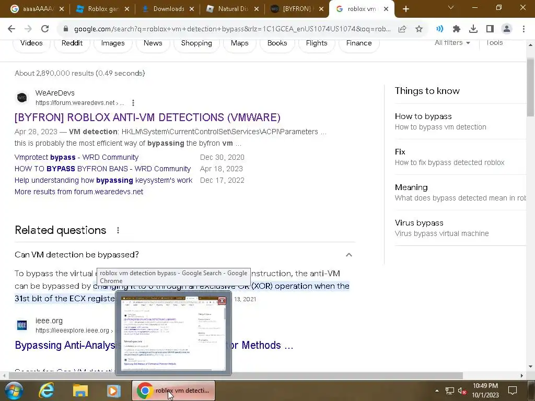Select the News filter chip

pos(153,43)
